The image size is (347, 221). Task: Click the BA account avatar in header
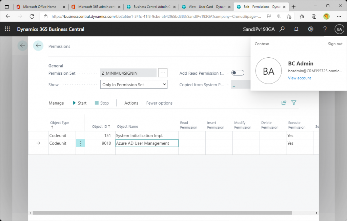339,29
